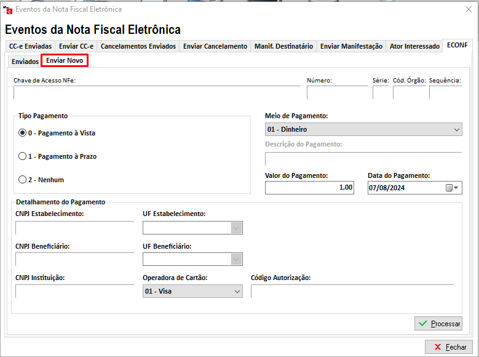Expand the Operadora de Cartão dropdown
This screenshot has height=357, width=479.
pos(237,291)
